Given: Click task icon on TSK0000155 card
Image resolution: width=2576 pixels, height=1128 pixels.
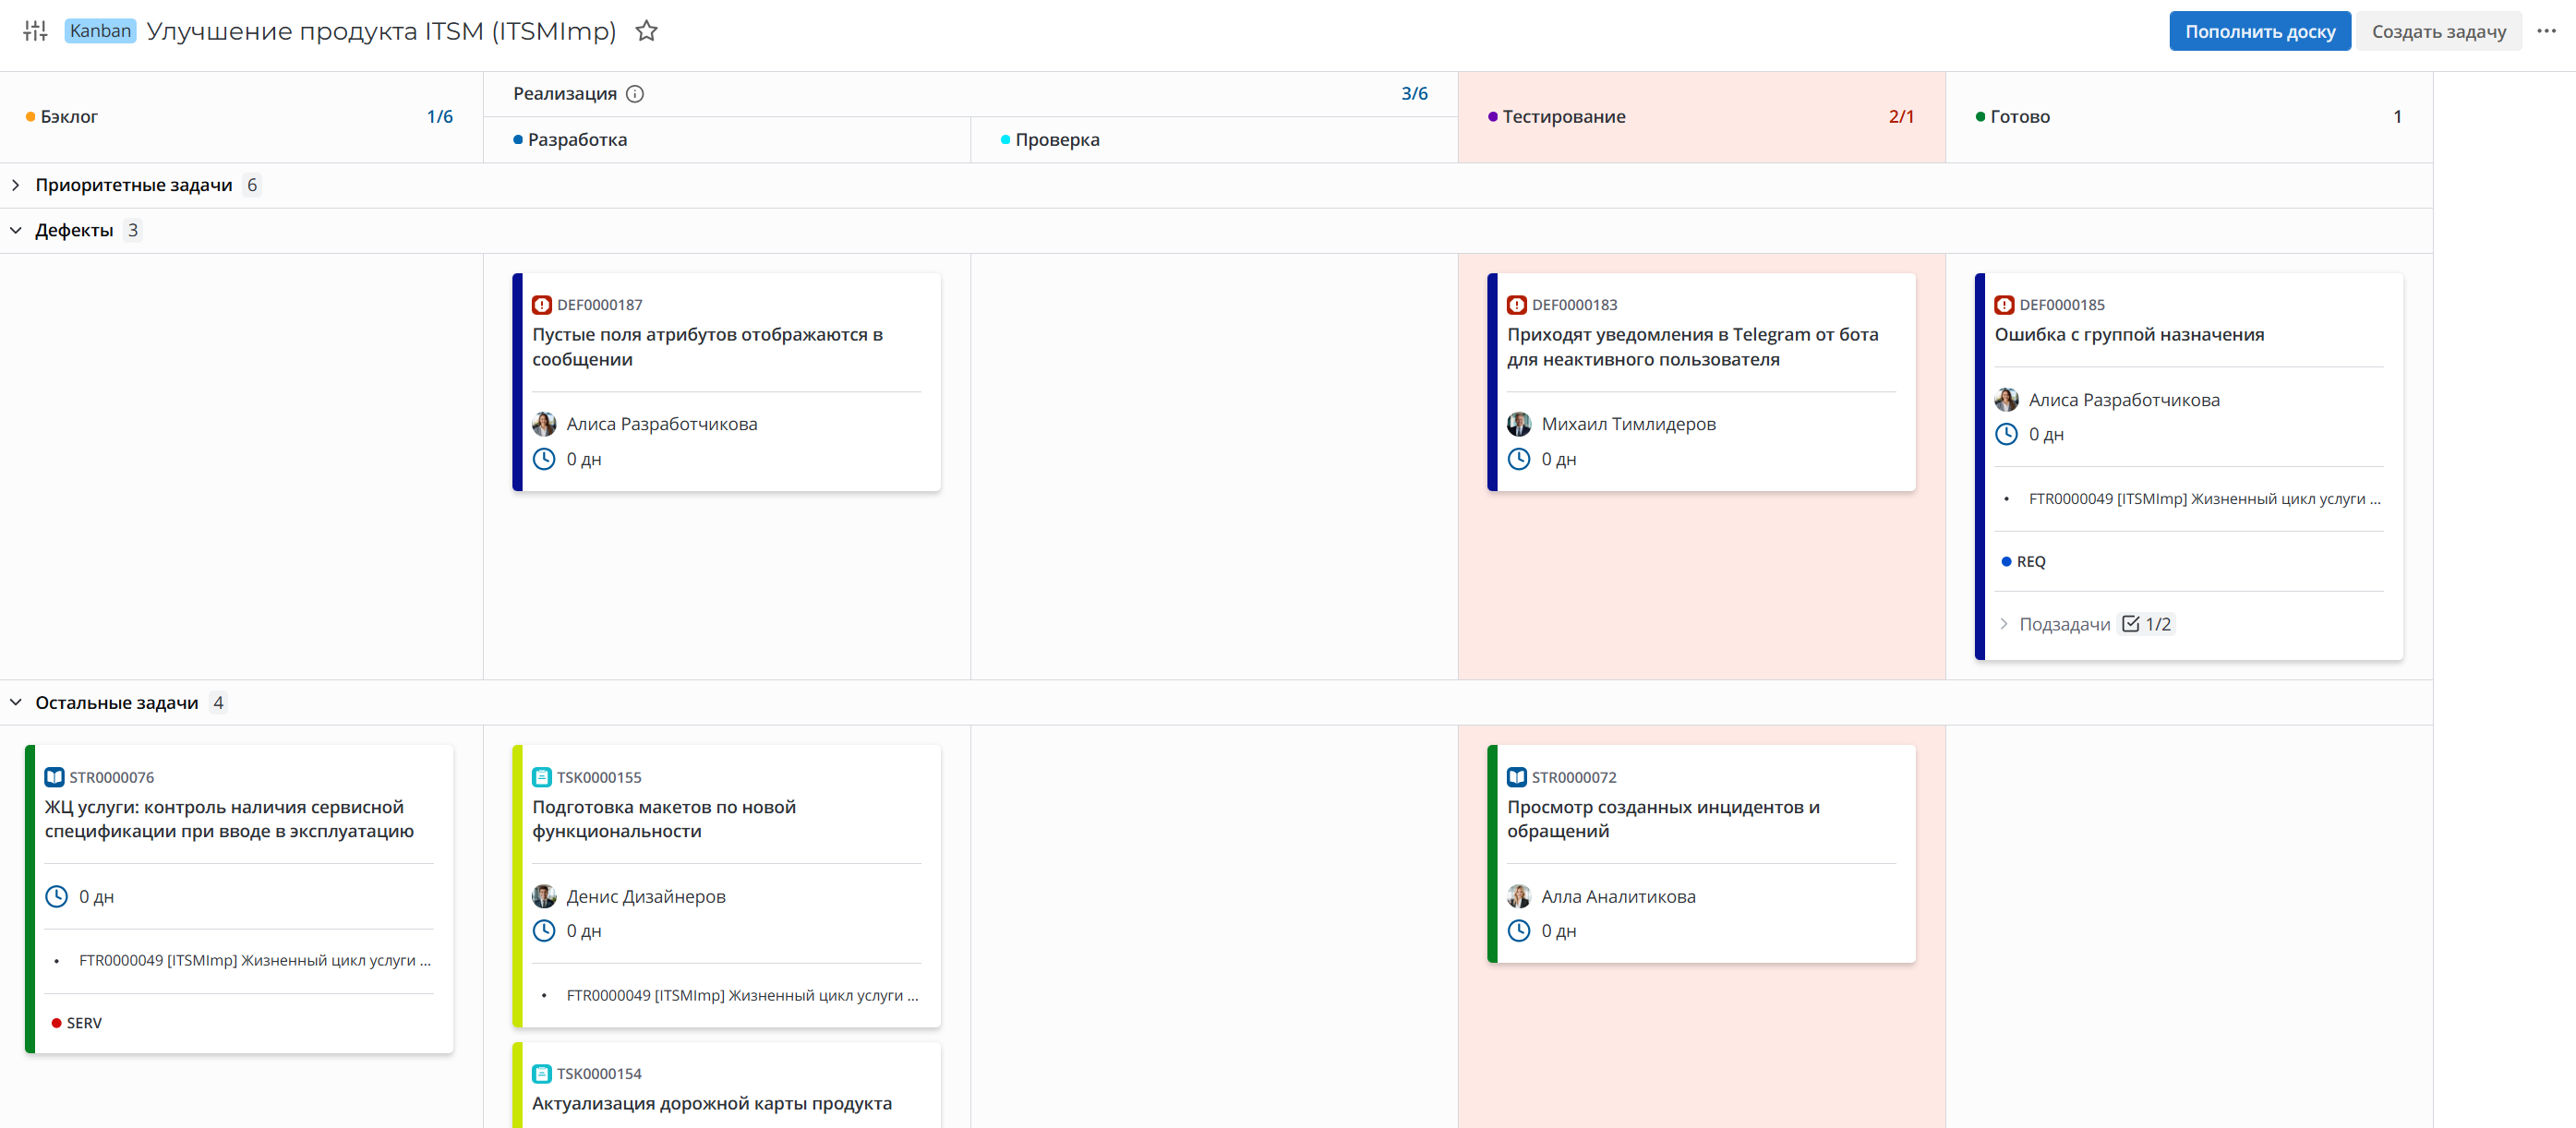Looking at the screenshot, I should click(542, 777).
